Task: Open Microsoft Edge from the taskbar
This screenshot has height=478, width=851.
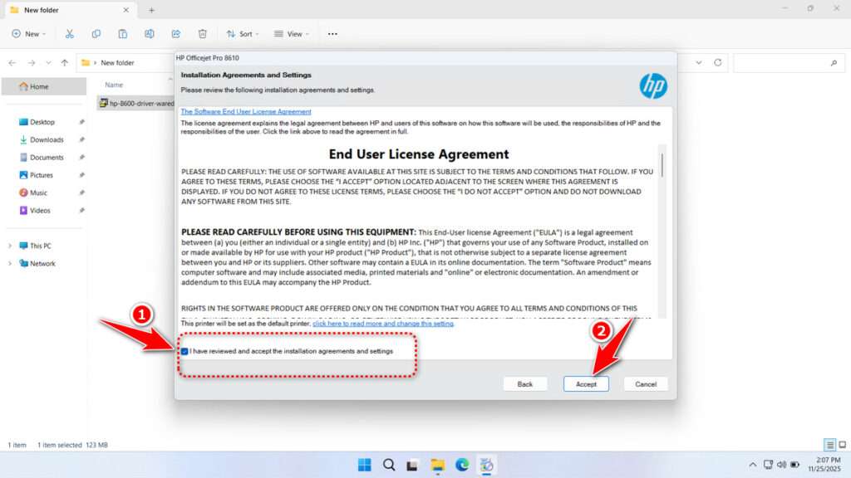Action: [463, 464]
